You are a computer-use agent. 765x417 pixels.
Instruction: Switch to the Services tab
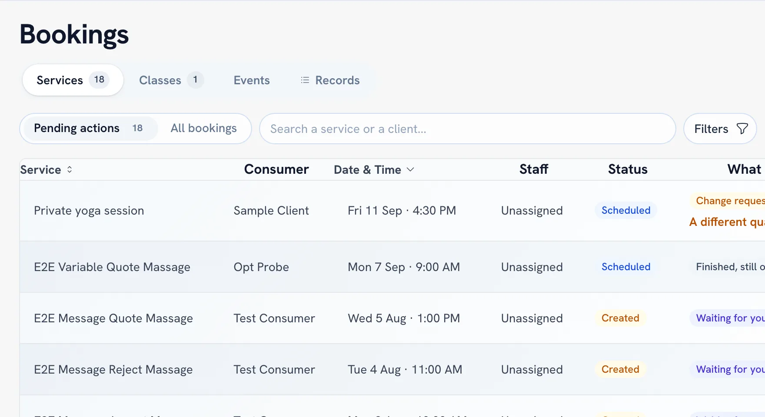pos(73,80)
